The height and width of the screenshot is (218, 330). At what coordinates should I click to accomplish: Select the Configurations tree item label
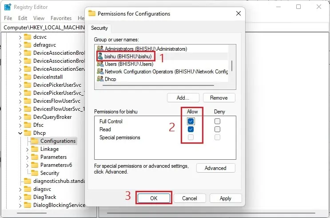coord(58,141)
